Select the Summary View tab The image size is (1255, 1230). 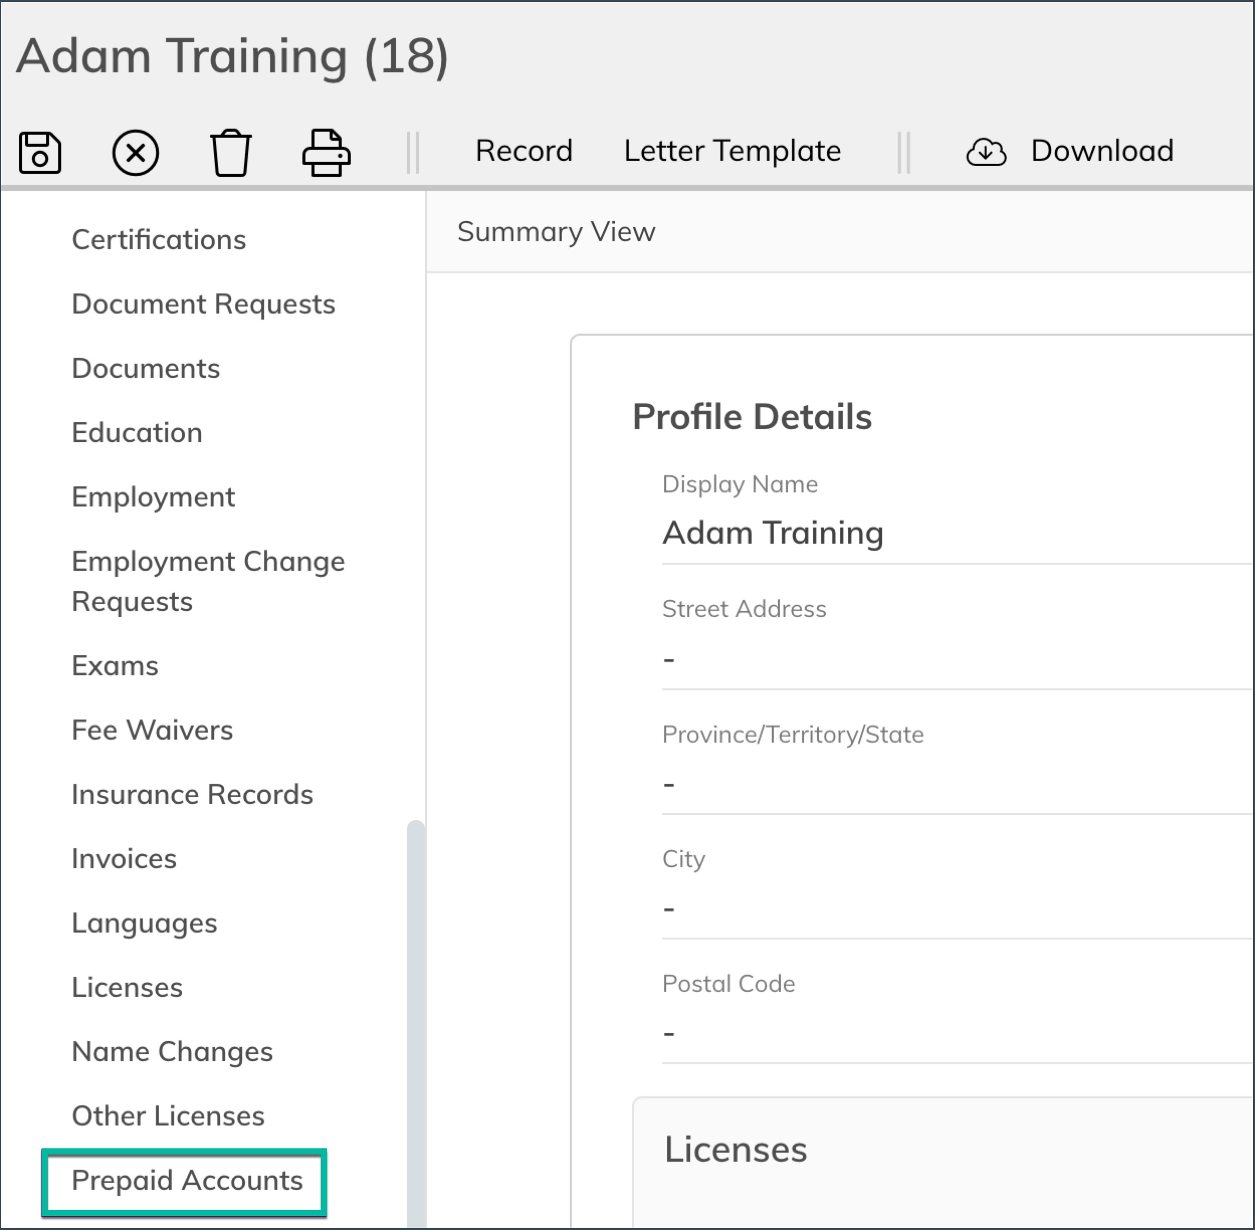click(556, 232)
